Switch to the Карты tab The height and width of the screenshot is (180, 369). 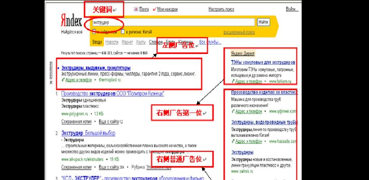[141, 42]
